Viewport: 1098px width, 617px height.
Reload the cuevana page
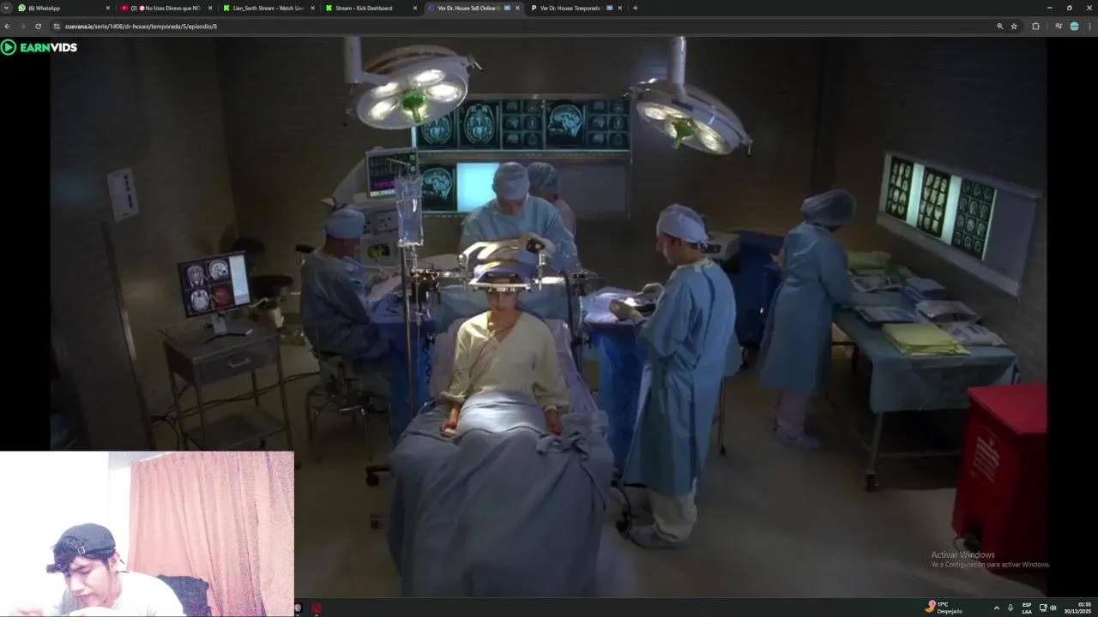coord(38,27)
